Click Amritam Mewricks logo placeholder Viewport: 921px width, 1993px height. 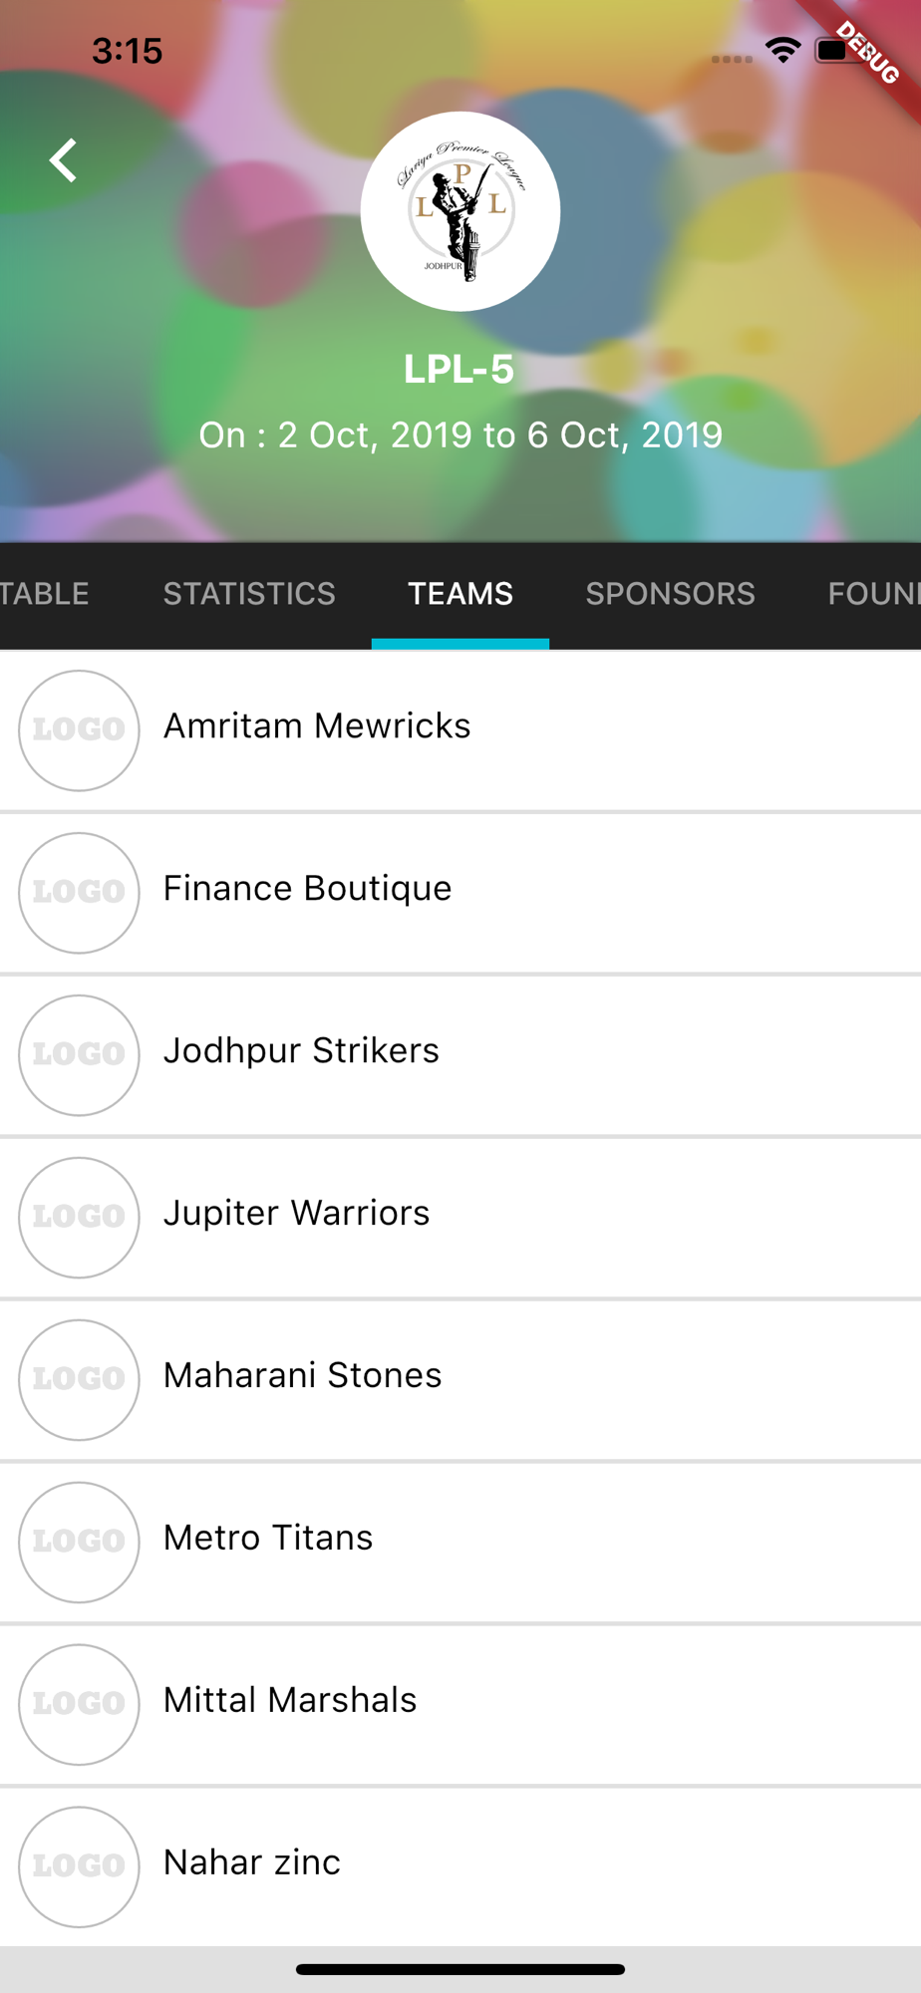(x=79, y=730)
